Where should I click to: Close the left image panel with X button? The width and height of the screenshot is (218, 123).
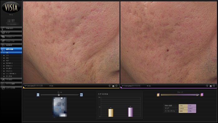tap(113, 86)
